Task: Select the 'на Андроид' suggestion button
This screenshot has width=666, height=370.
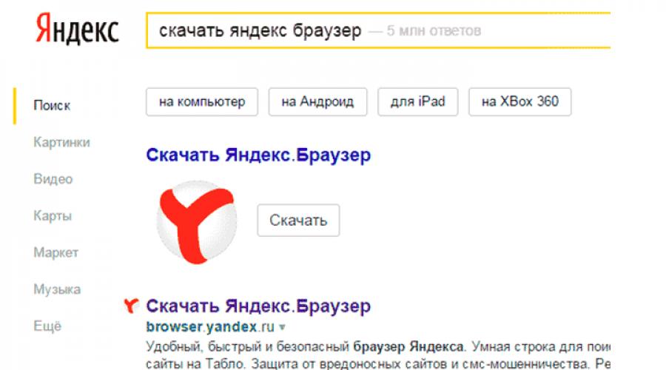Action: 317,102
